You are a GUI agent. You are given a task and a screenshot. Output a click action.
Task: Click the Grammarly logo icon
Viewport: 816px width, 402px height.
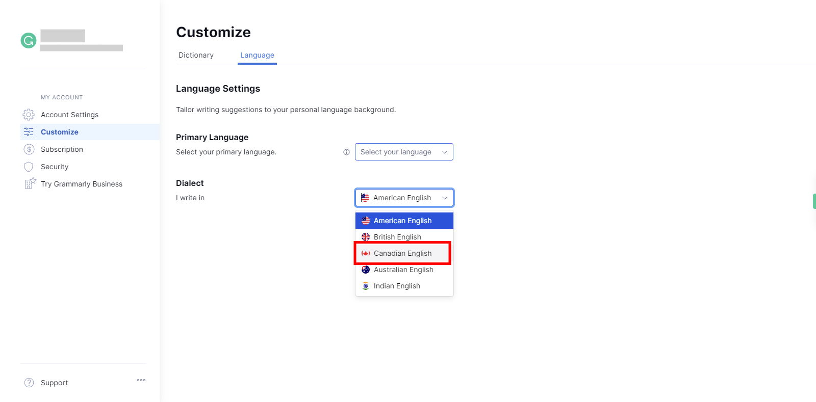(x=29, y=40)
